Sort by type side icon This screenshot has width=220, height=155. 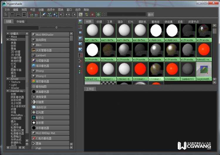80,61
